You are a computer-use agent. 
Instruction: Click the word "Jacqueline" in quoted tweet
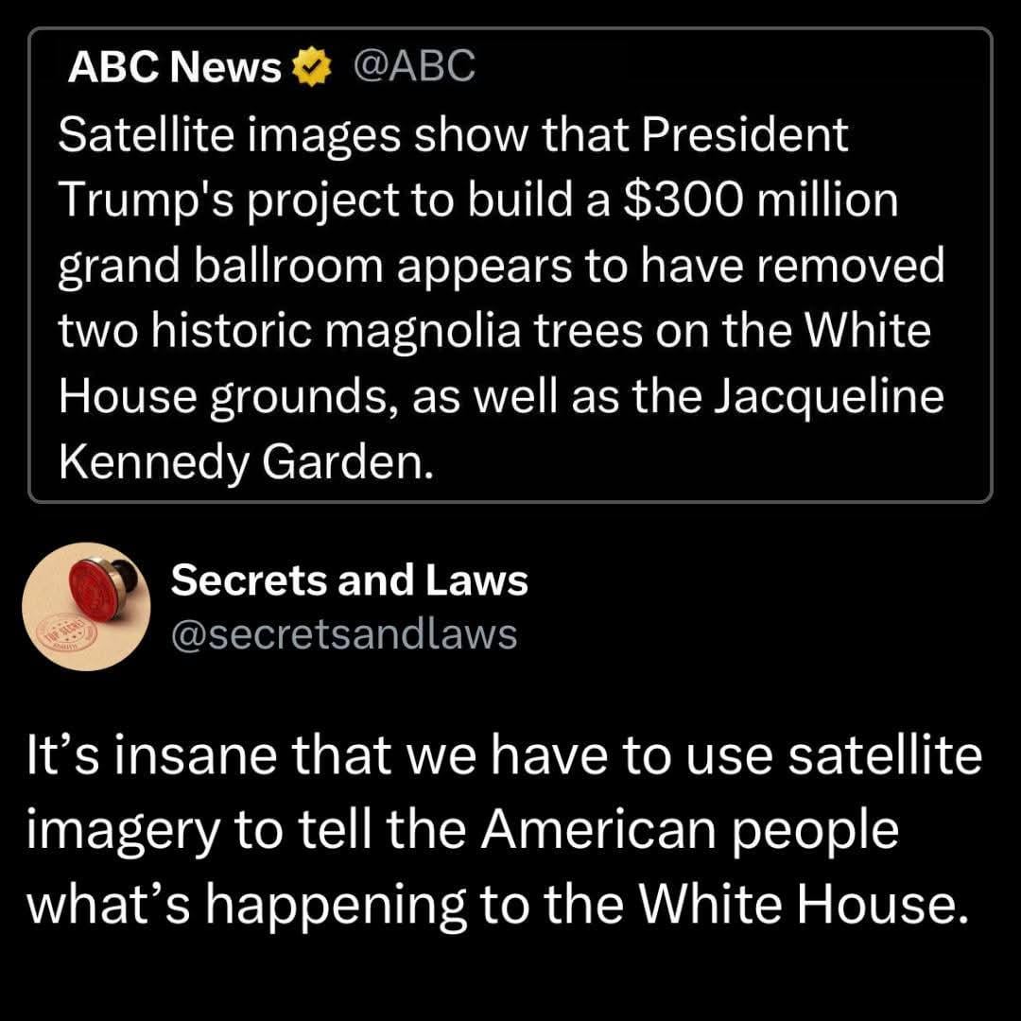(828, 397)
